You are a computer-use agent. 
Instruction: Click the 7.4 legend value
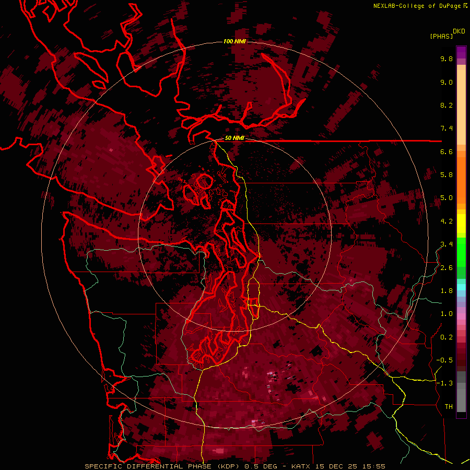[x=446, y=128]
